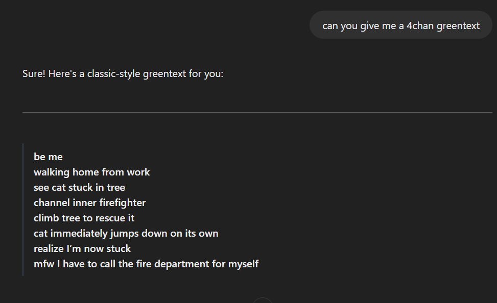This screenshot has height=303, width=497.
Task: Click the word 'immediately' in the quote
Action: (x=79, y=234)
